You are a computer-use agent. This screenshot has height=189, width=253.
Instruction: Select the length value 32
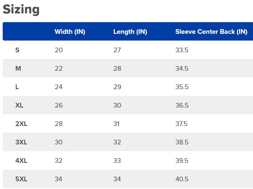[x=117, y=142]
